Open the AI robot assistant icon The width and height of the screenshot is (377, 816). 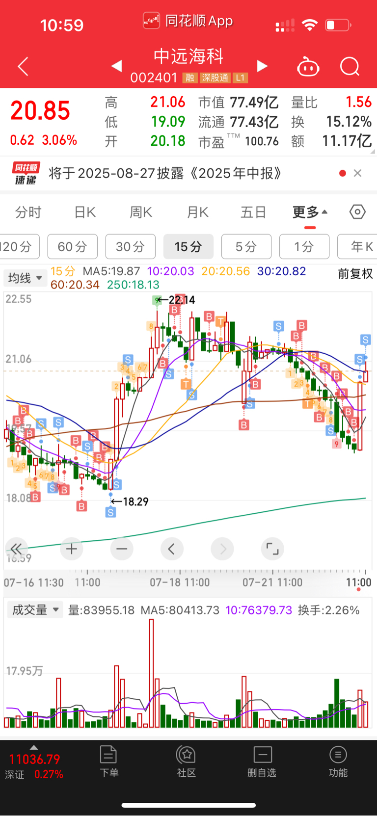pyautogui.click(x=308, y=66)
